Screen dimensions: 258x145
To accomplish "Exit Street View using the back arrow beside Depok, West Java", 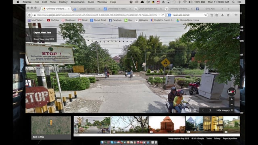I will tap(28, 35).
